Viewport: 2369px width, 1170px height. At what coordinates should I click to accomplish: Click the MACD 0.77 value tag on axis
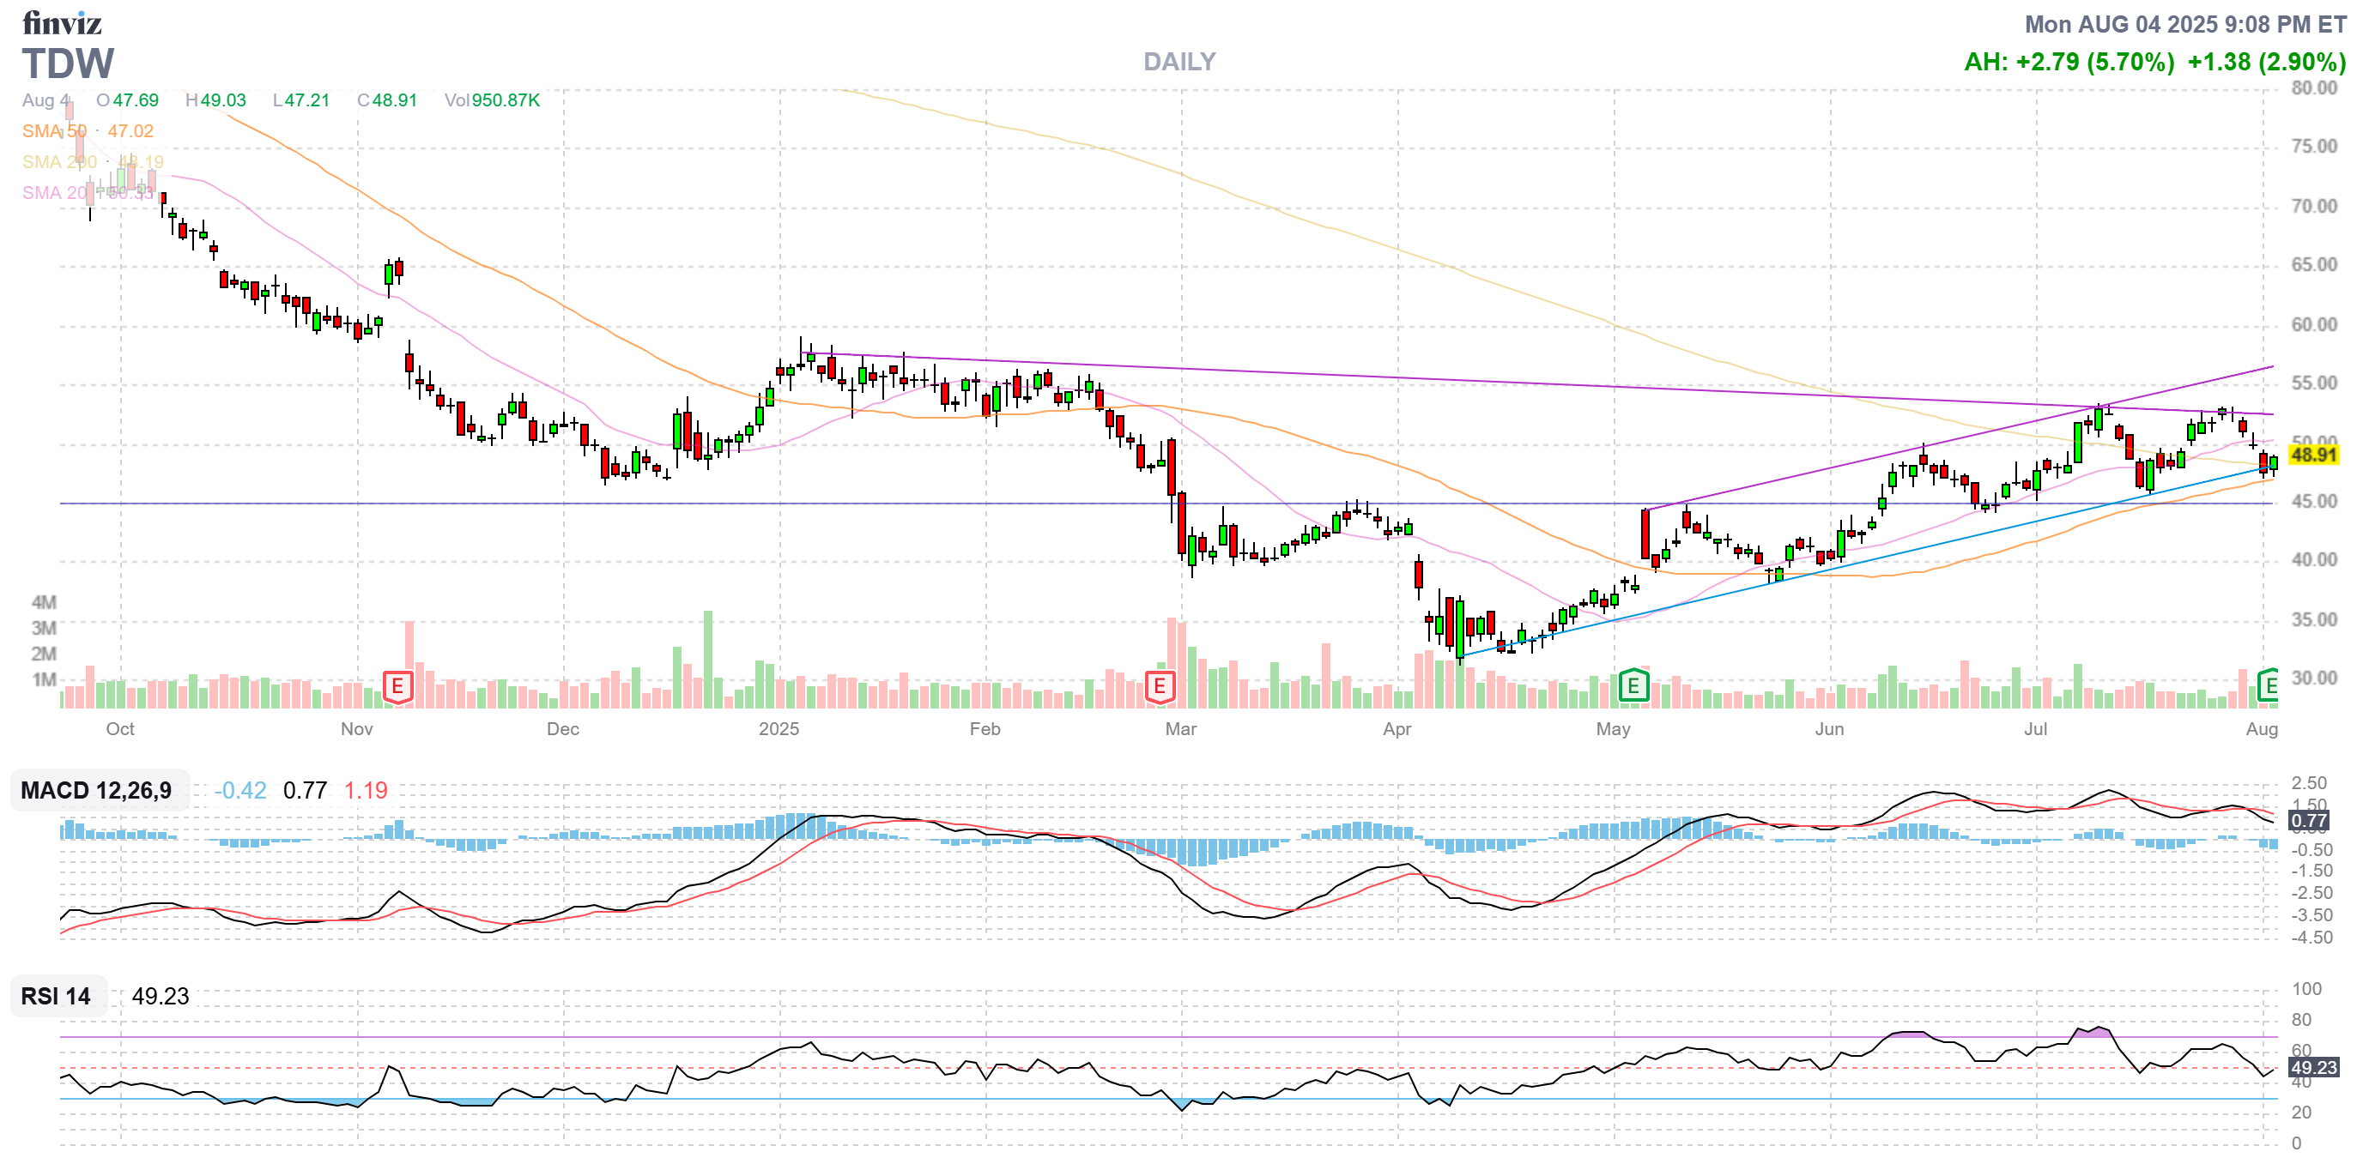2308,821
